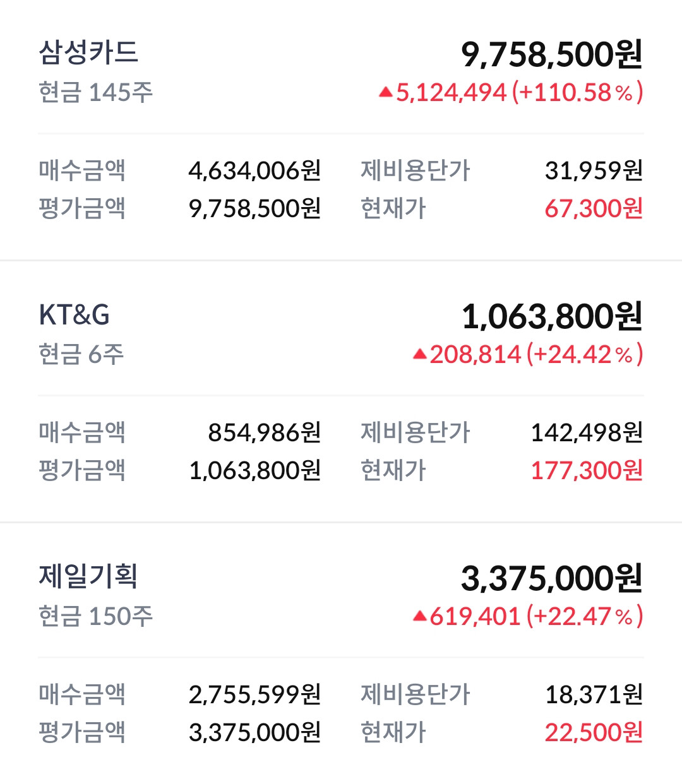The width and height of the screenshot is (682, 779).
Task: Tap the bold 3,375,000원 headline total
Action: pos(551,578)
